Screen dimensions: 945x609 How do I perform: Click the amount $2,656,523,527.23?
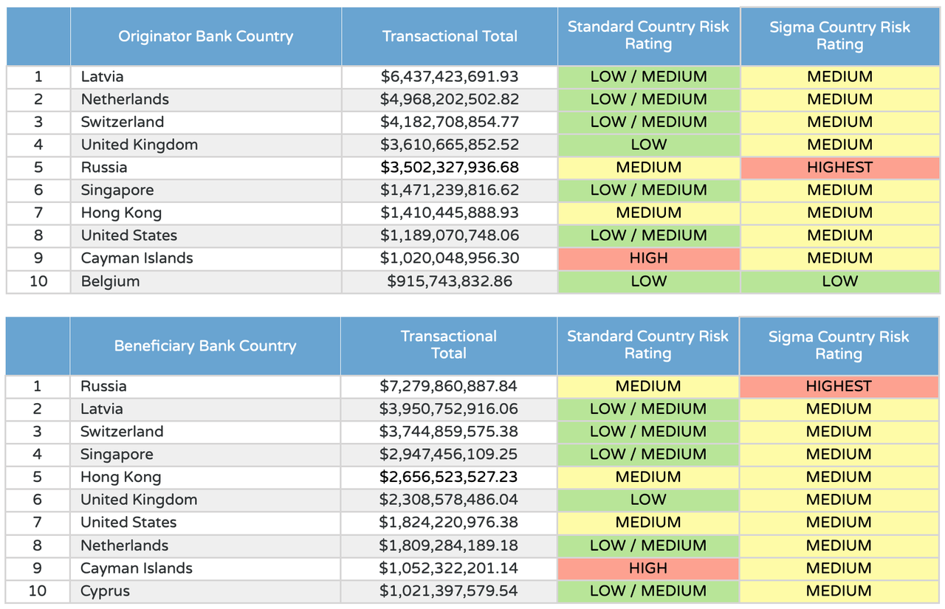pos(449,477)
